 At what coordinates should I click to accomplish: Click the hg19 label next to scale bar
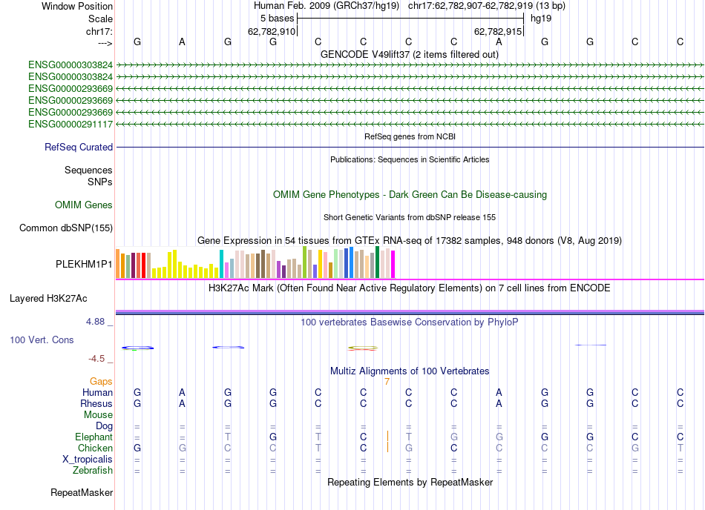(541, 19)
